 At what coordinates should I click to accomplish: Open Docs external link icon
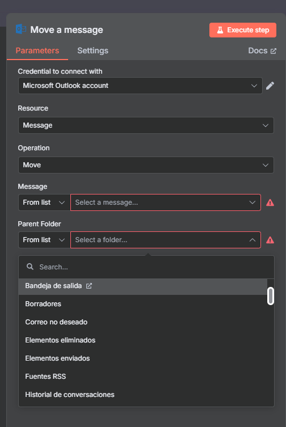(x=273, y=51)
